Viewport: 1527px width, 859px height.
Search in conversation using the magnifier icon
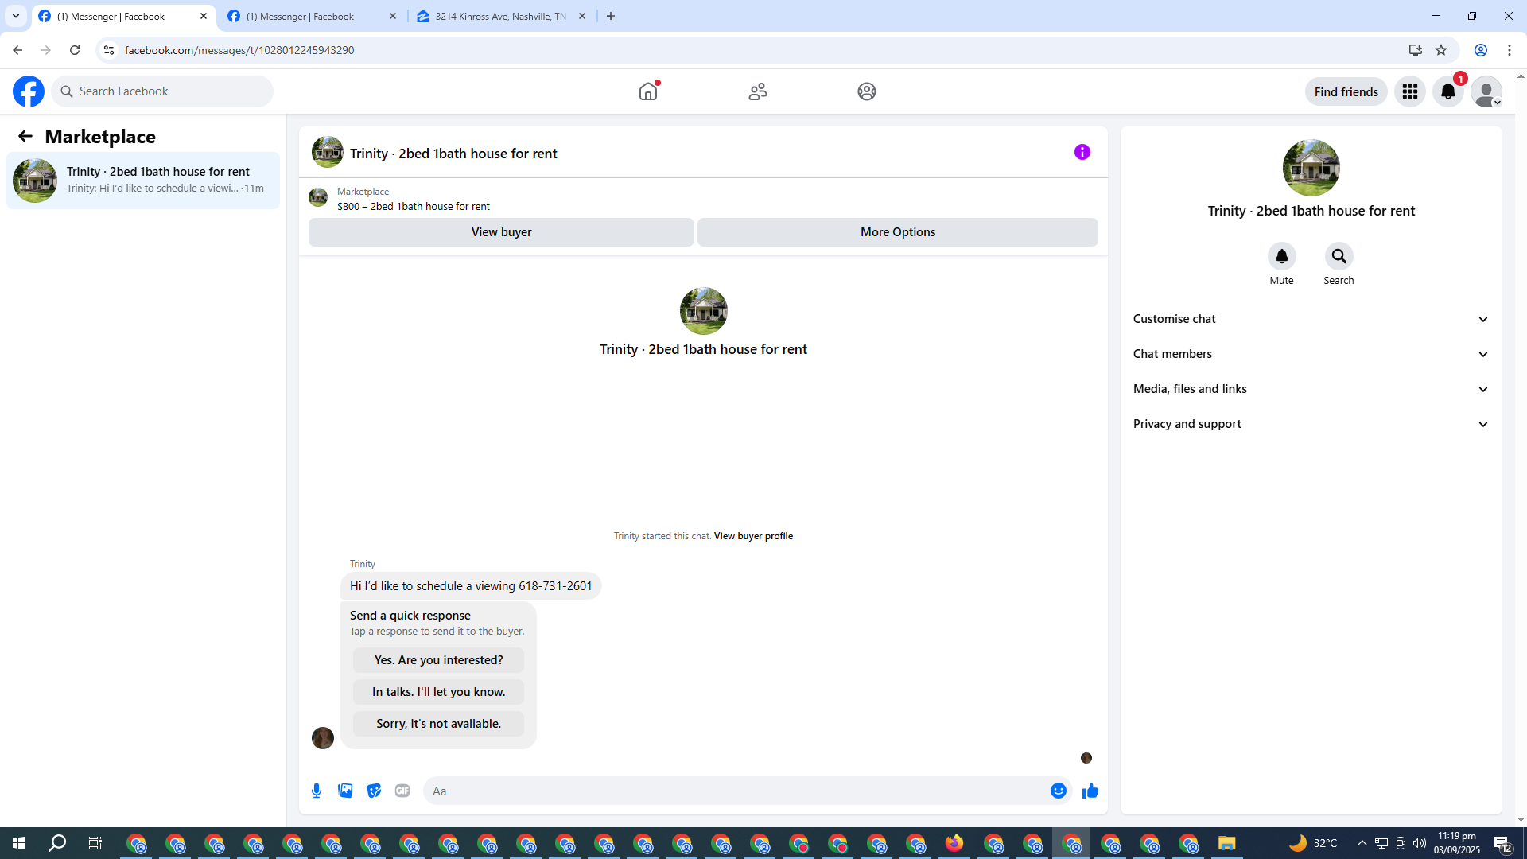(1339, 256)
